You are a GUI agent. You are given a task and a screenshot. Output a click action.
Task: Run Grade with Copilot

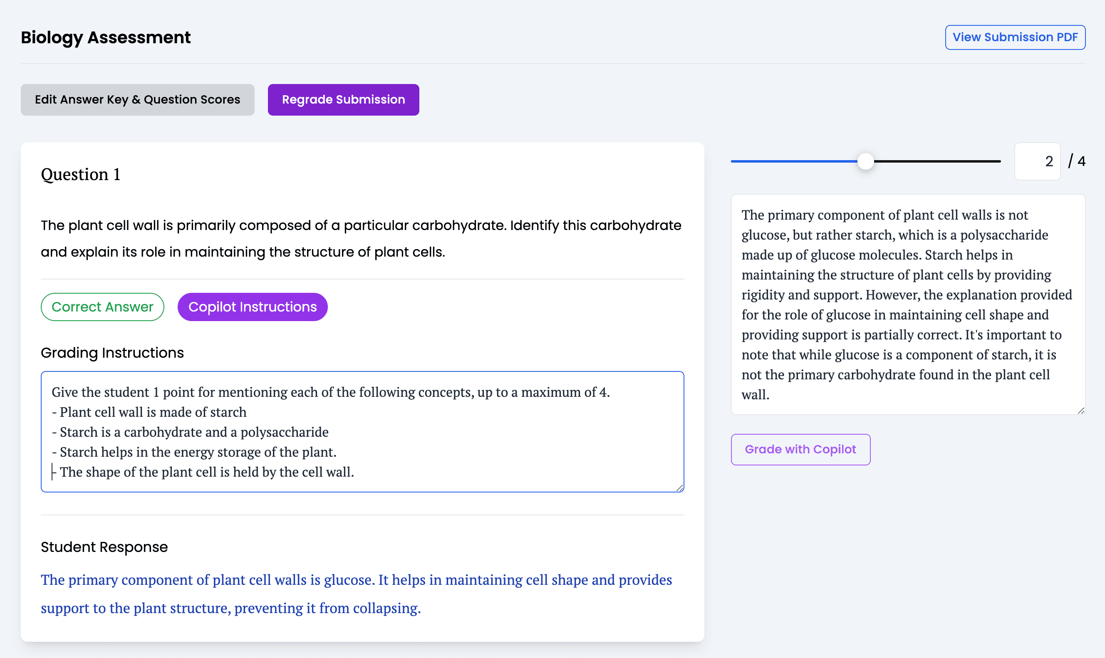tap(800, 450)
